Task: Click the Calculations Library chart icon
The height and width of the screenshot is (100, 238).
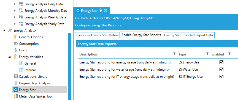Action: [15, 77]
